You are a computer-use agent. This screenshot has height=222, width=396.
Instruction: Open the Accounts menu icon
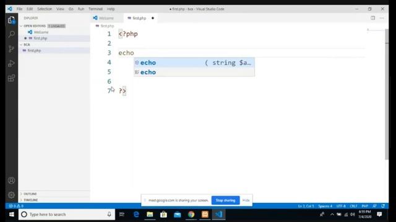click(11, 181)
